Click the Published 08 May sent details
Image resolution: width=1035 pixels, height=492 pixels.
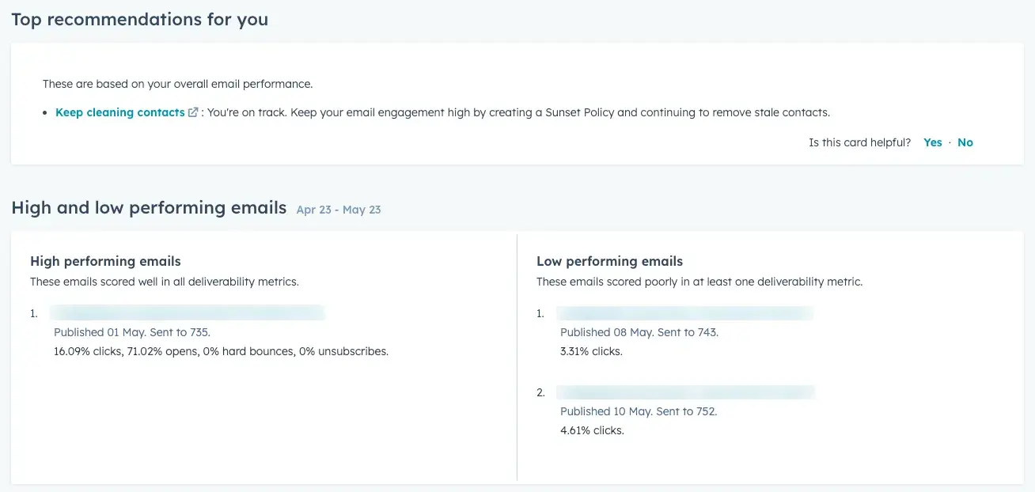click(x=639, y=332)
